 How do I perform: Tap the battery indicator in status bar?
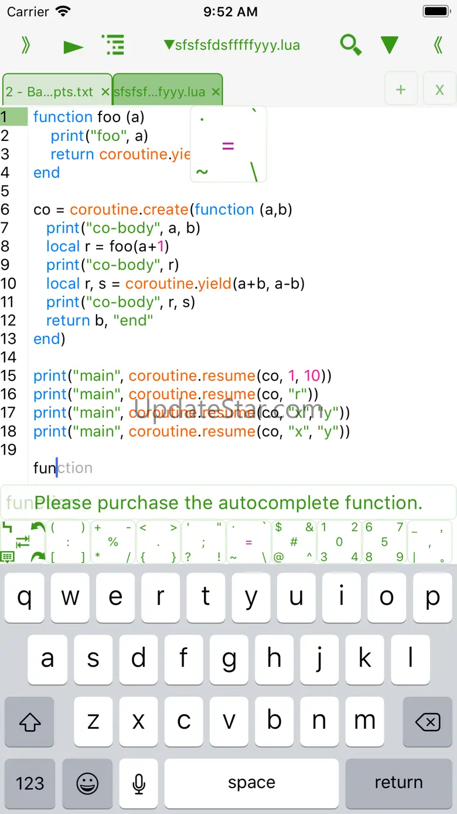(x=436, y=11)
